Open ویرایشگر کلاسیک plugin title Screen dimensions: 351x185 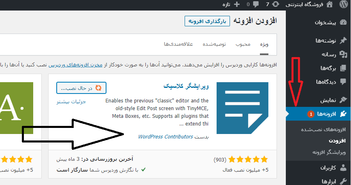click(x=186, y=86)
